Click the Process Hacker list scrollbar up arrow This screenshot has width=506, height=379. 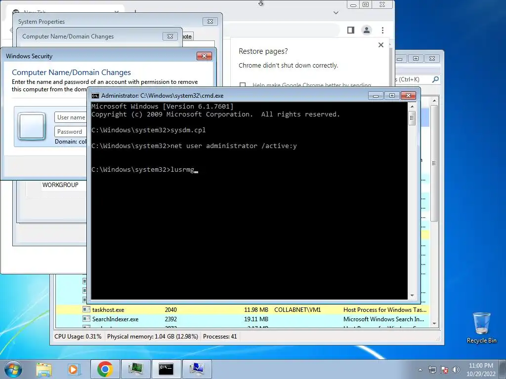(434, 101)
